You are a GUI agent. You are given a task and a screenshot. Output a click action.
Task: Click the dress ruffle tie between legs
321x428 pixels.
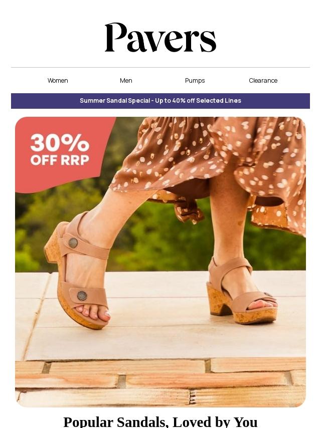[x=189, y=210]
